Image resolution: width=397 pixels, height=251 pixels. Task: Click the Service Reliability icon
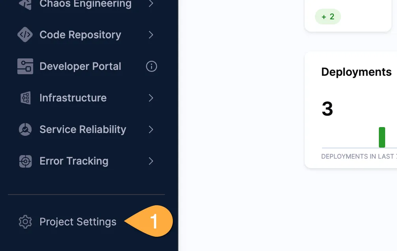[25, 129]
